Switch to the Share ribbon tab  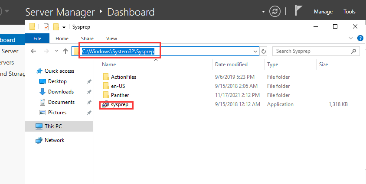click(x=87, y=39)
